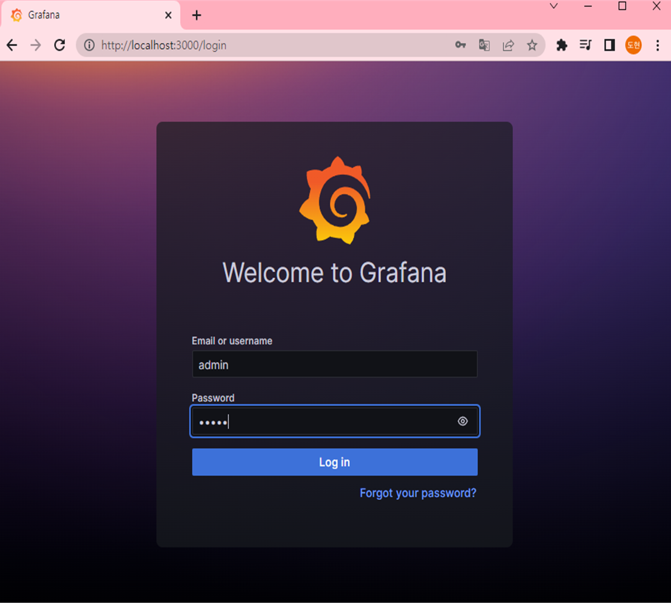This screenshot has height=603, width=671.
Task: Open a new browser tab
Action: pos(197,15)
